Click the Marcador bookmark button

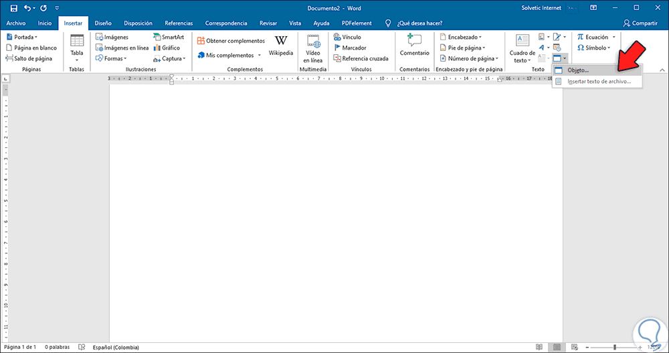coord(349,48)
